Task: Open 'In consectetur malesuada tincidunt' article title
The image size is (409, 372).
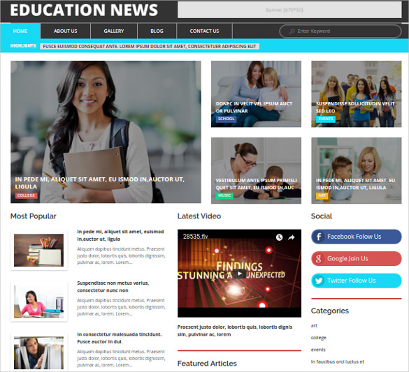Action: [120, 338]
